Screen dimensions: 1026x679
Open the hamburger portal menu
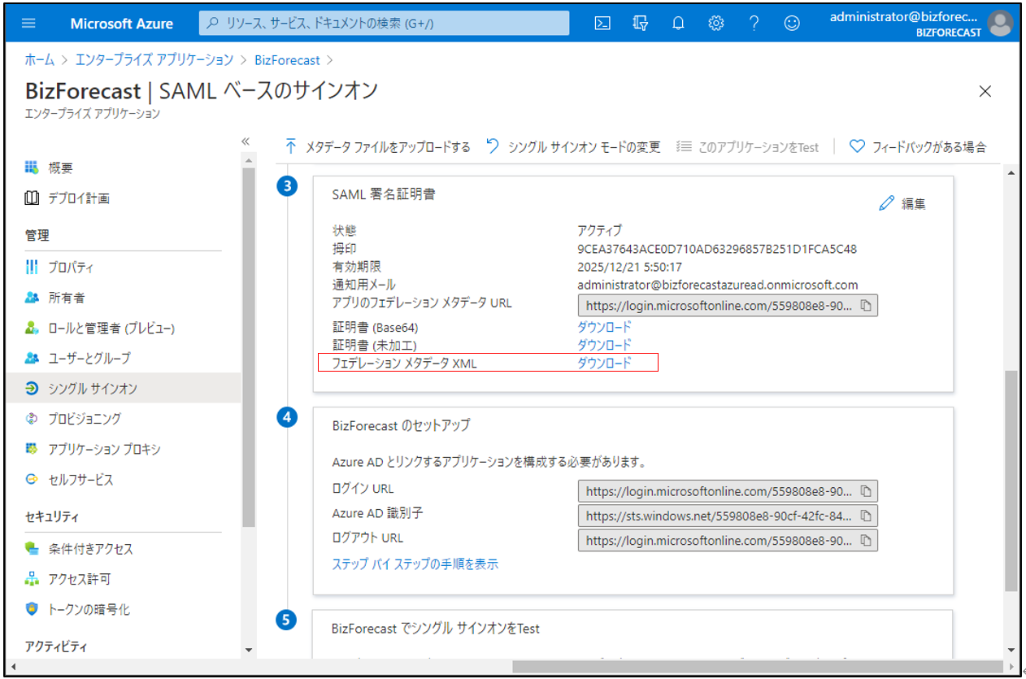tap(28, 24)
